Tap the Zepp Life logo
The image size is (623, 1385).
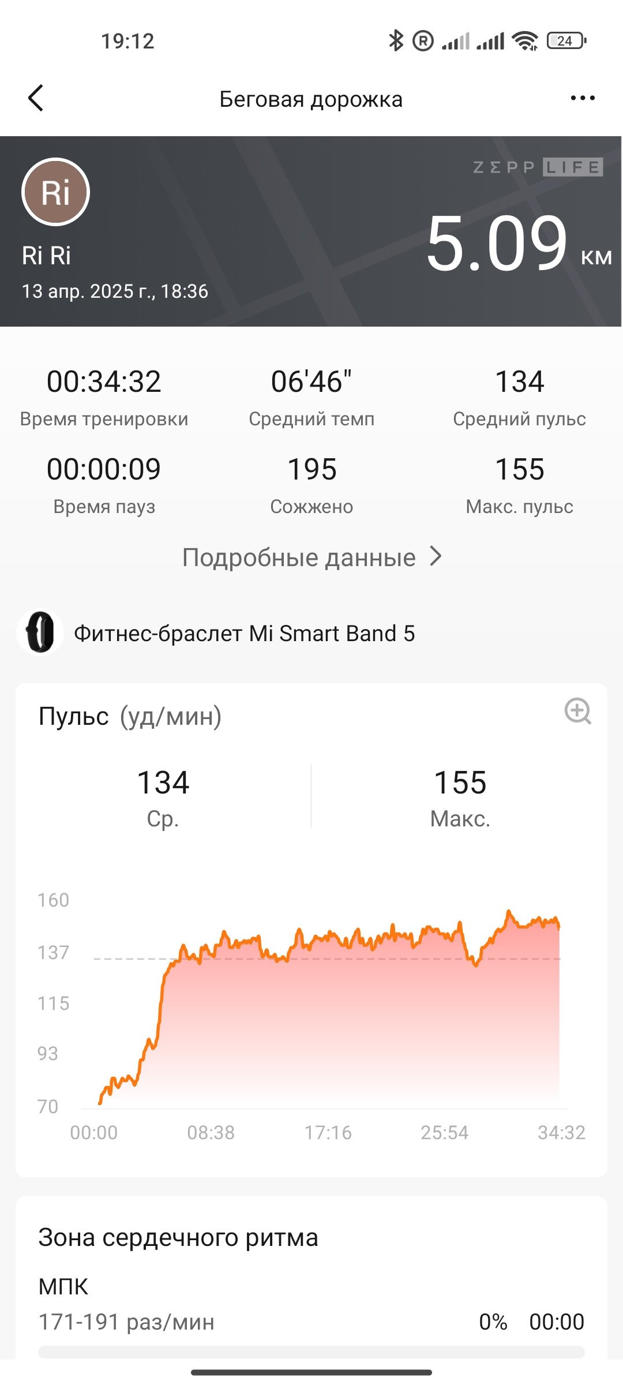538,167
